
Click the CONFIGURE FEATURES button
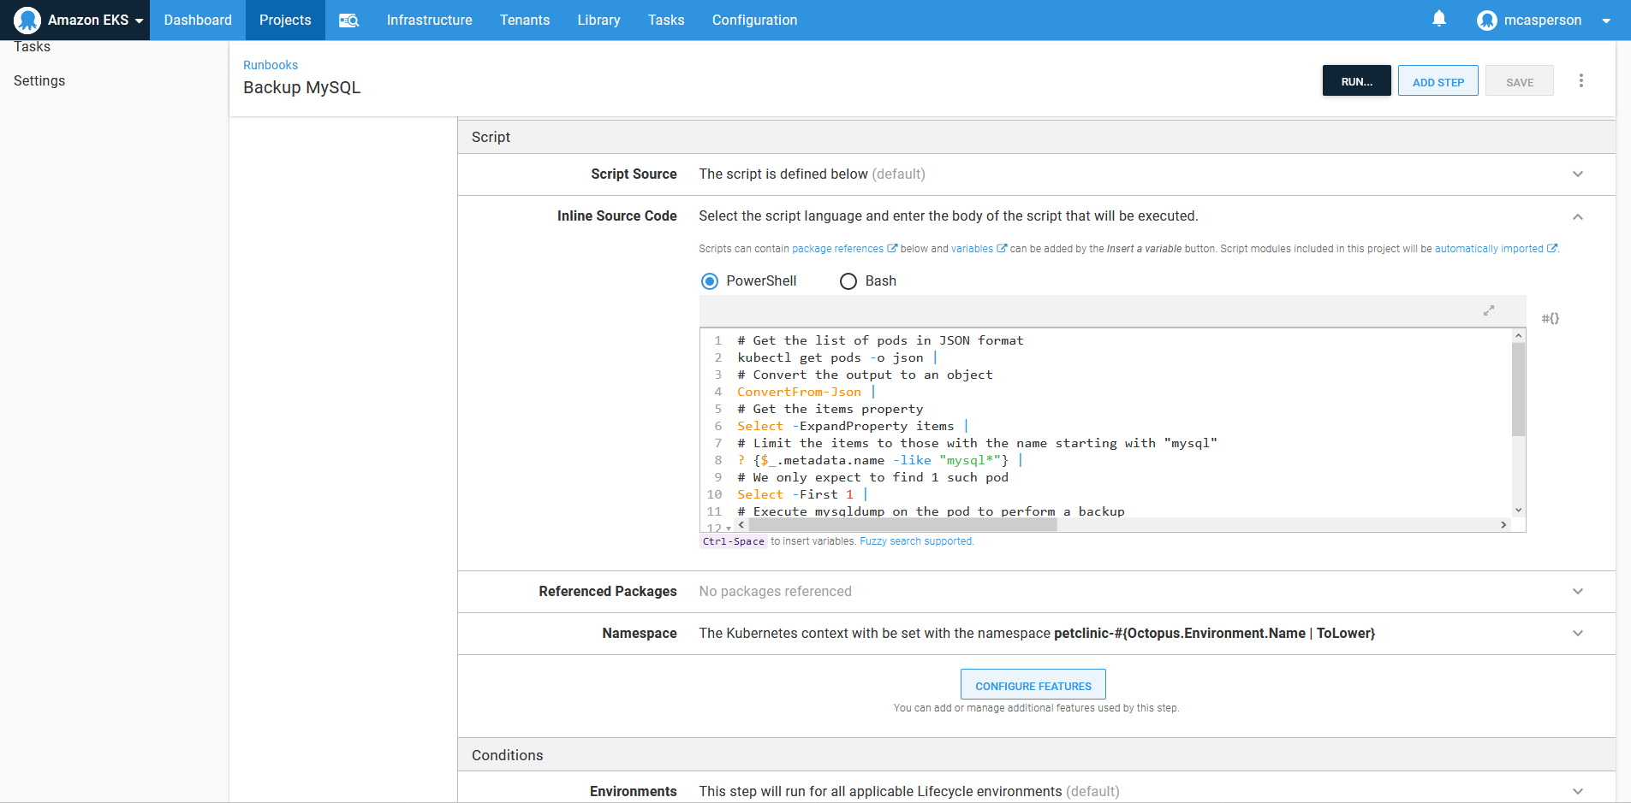pyautogui.click(x=1033, y=685)
